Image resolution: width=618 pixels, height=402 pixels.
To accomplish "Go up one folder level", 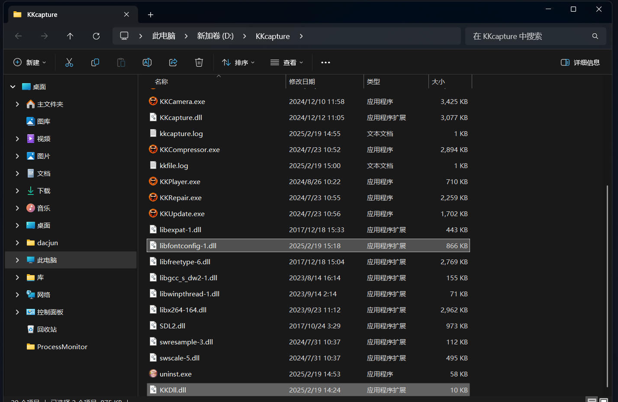I will point(70,36).
